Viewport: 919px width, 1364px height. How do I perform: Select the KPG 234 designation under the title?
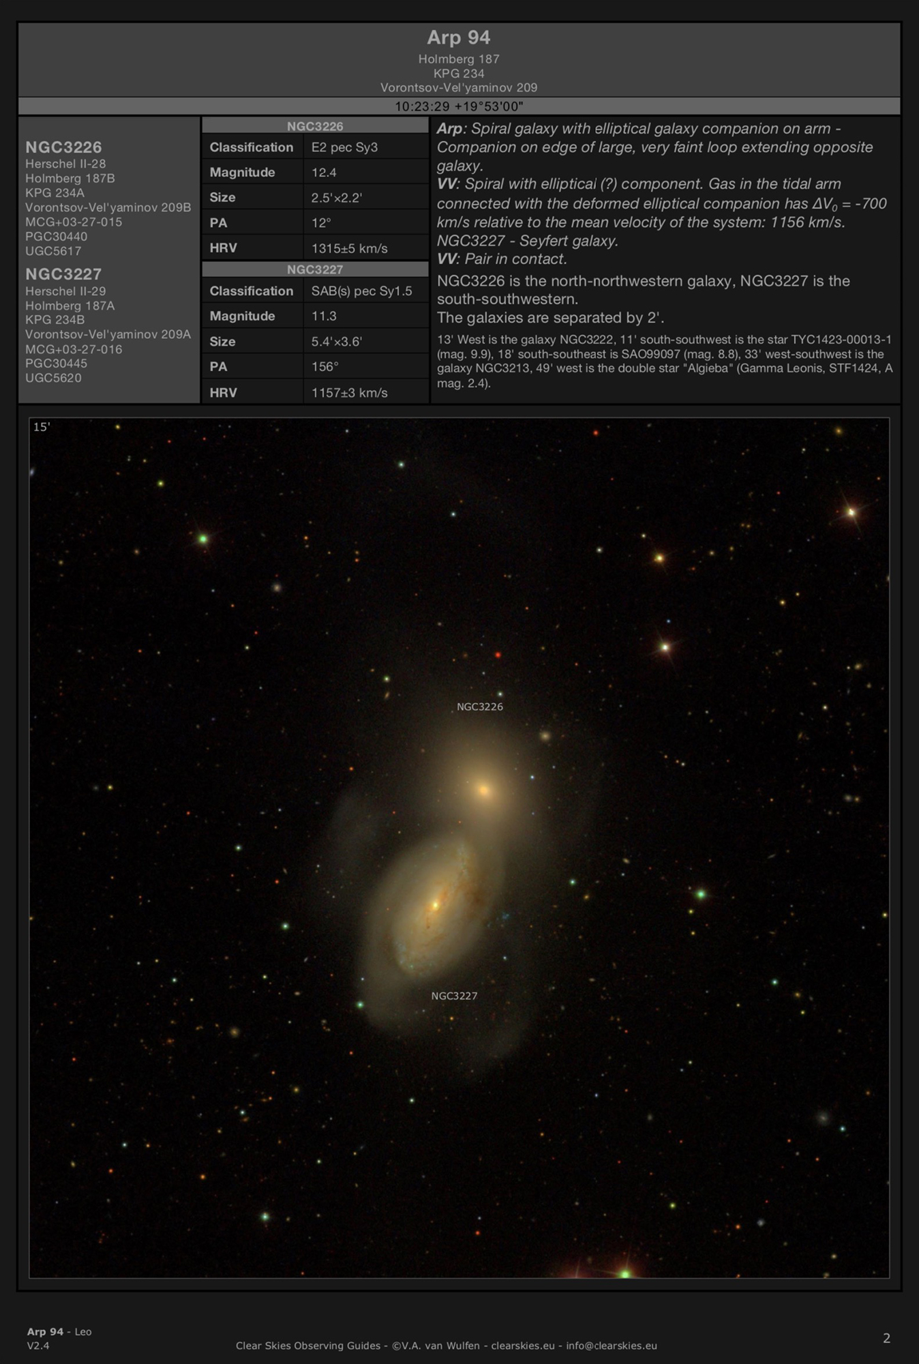pyautogui.click(x=459, y=74)
